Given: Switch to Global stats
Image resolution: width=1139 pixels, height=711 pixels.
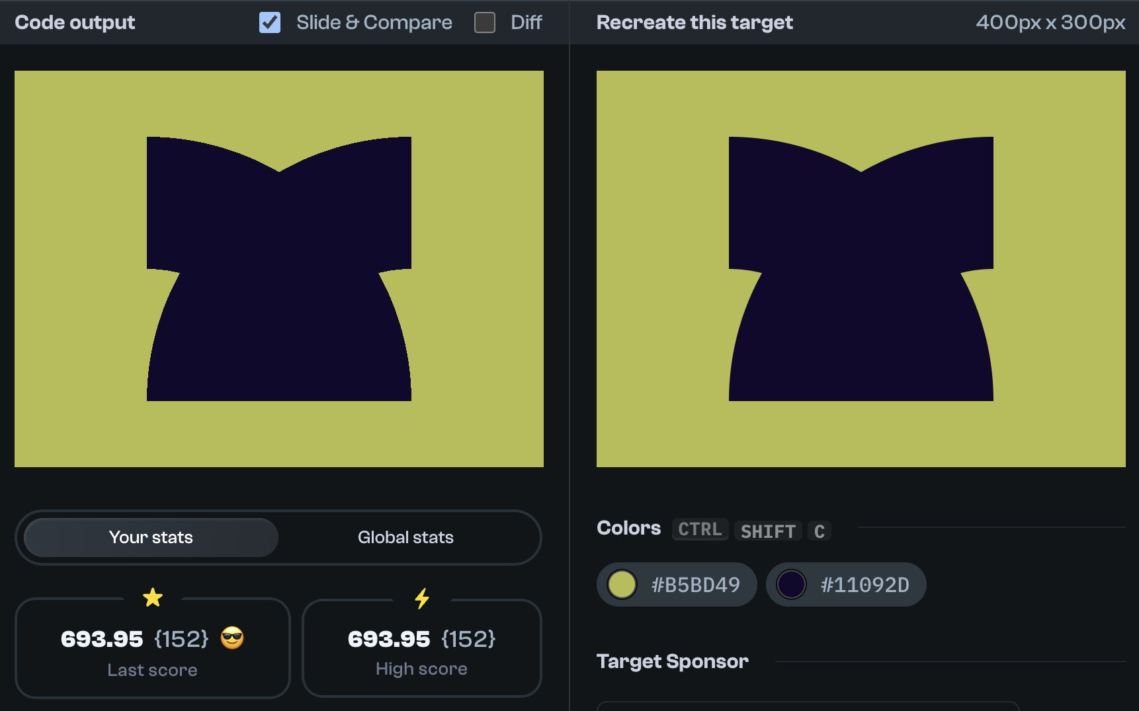Looking at the screenshot, I should click(405, 537).
